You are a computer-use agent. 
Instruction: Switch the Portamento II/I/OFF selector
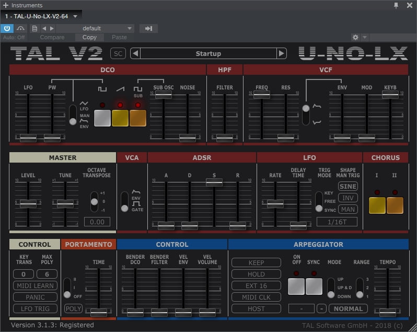tap(67, 288)
